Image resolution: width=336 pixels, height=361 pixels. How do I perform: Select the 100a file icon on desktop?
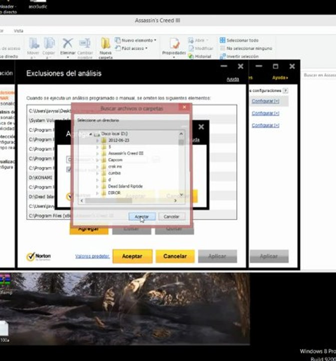pyautogui.click(x=4, y=329)
